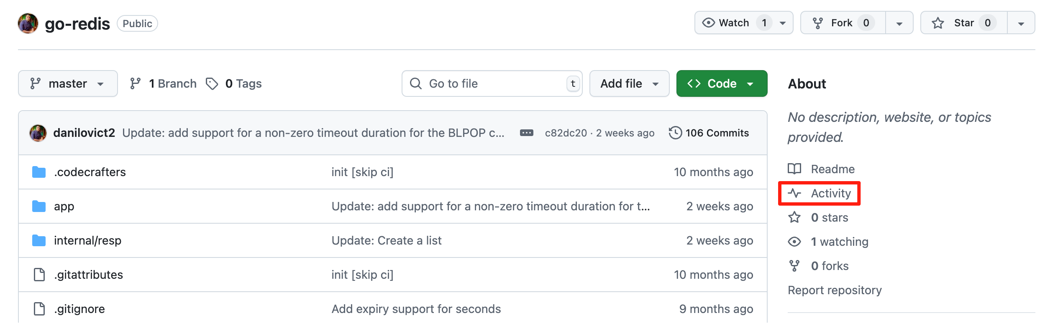Open the 1 Branch link
Screen dimensions: 1045x323
[164, 84]
